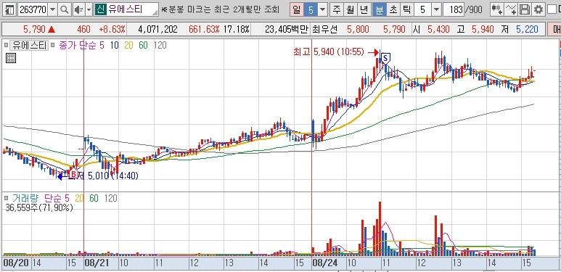Click the stock code search magnifier icon
Screen dimensions: 561x272
[x=65, y=9]
